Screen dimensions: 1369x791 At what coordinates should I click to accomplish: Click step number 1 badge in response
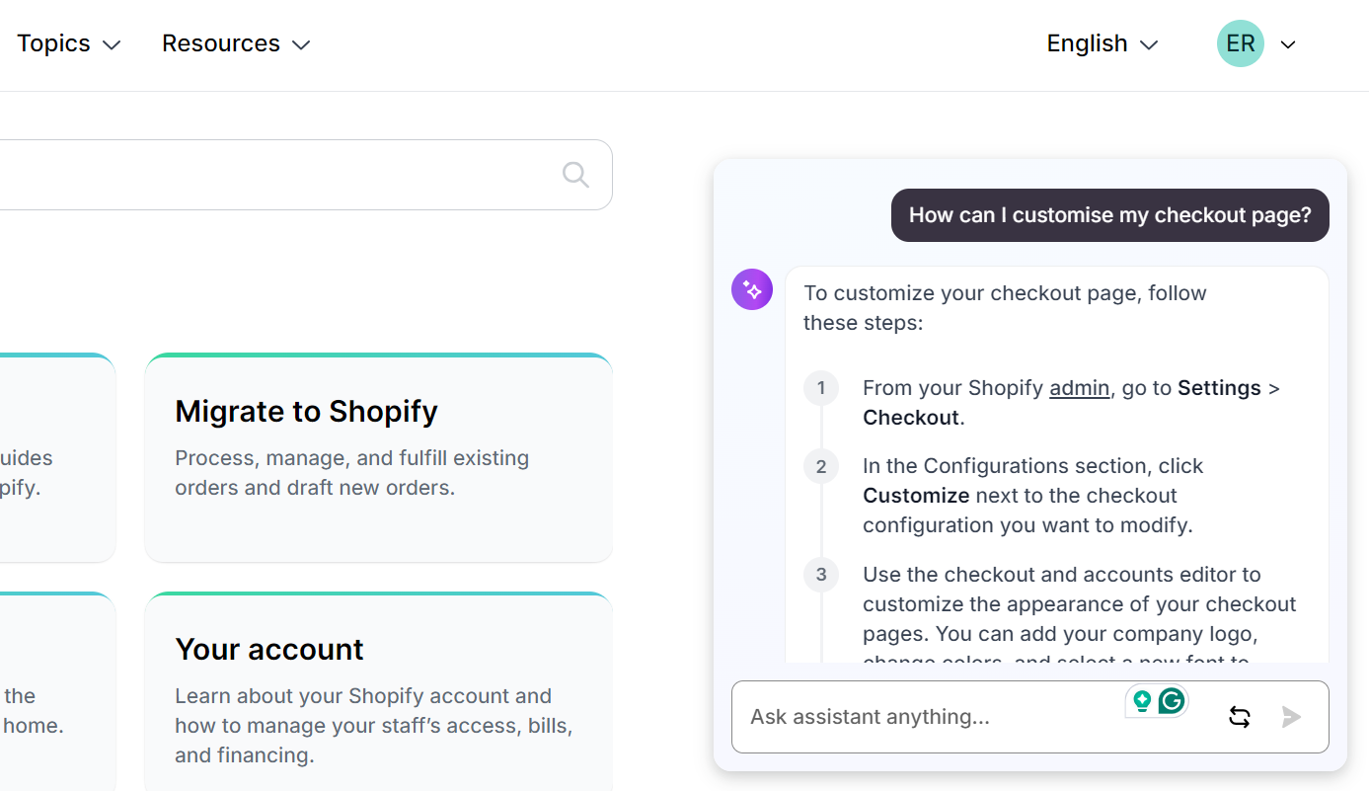click(x=821, y=388)
